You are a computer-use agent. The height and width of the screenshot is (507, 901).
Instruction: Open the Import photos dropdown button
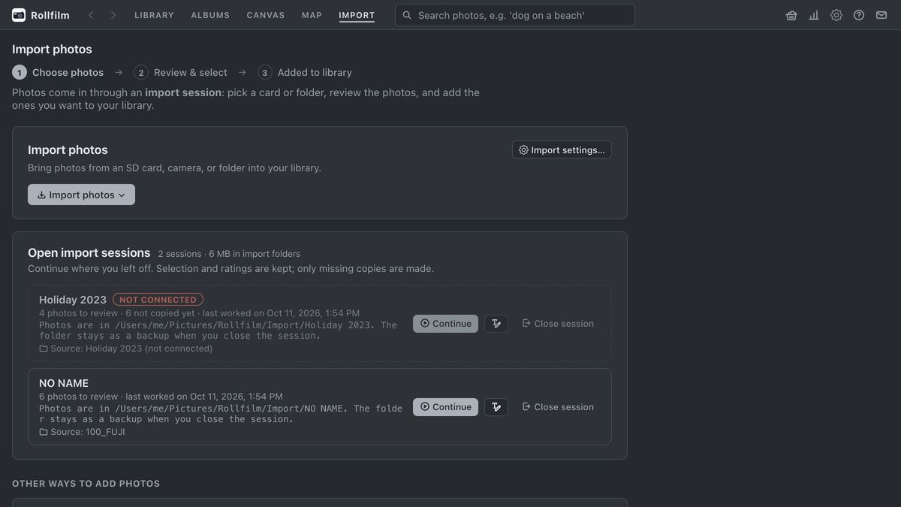[x=81, y=195]
